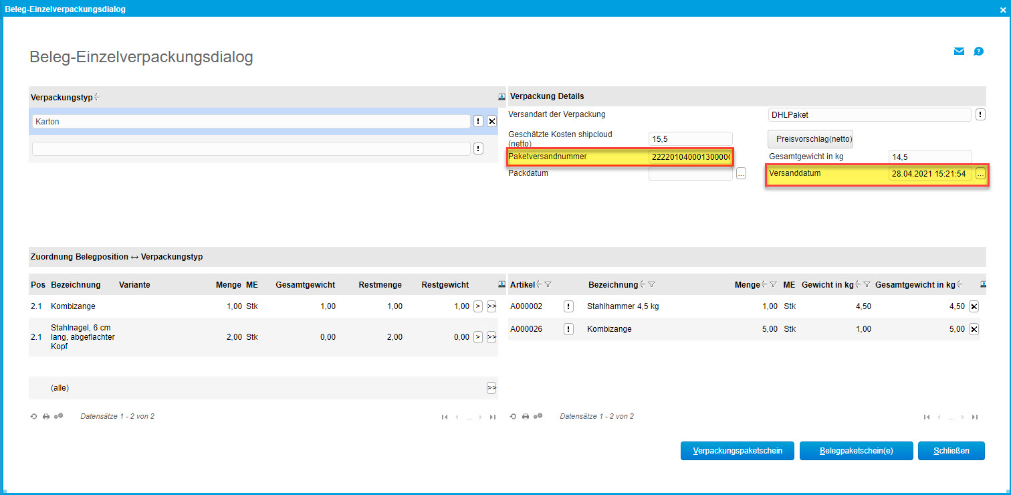The height and width of the screenshot is (495, 1011).
Task: Focus the Gesamtgewicht in kg field 14,5
Action: (930, 157)
